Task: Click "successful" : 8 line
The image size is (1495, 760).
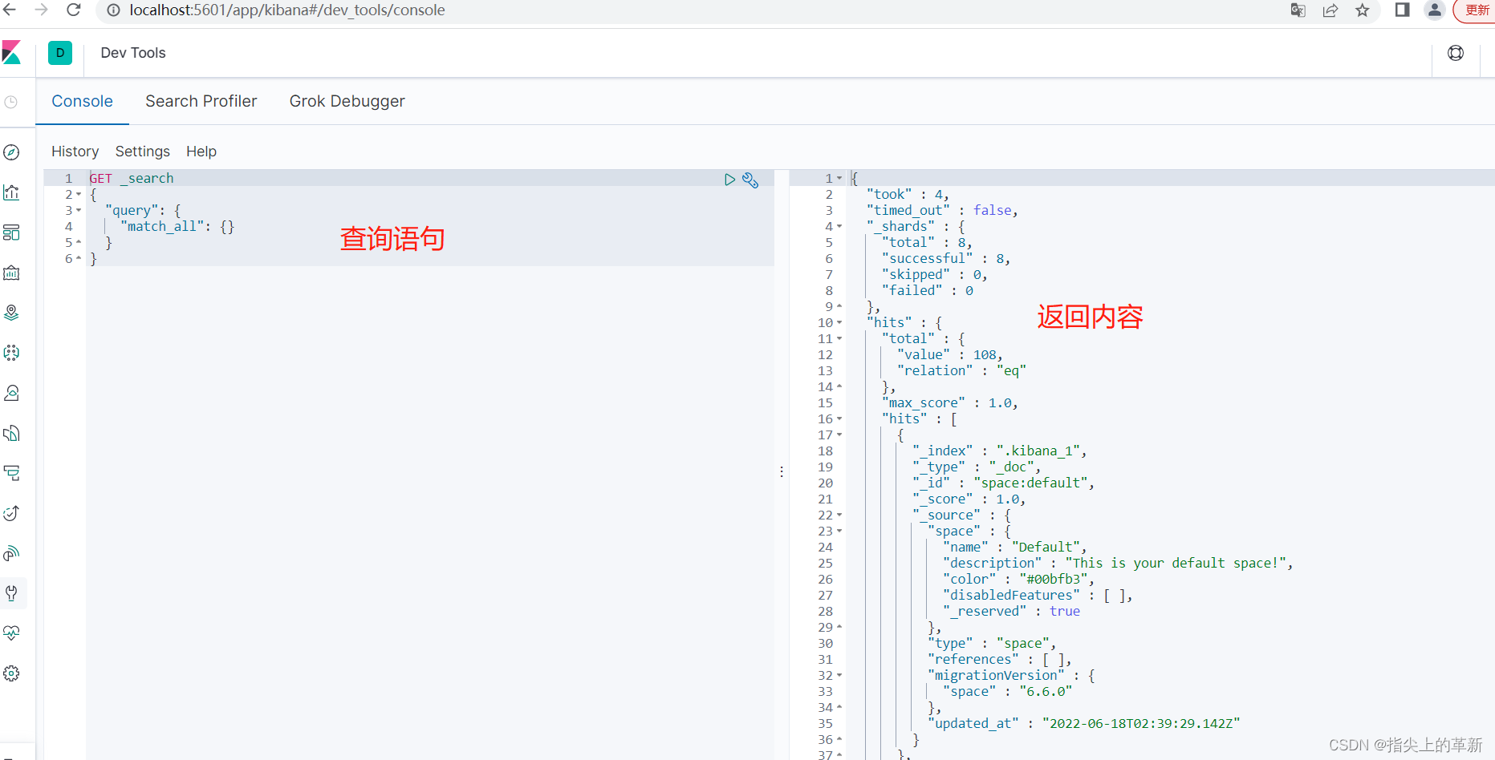Action: (946, 258)
